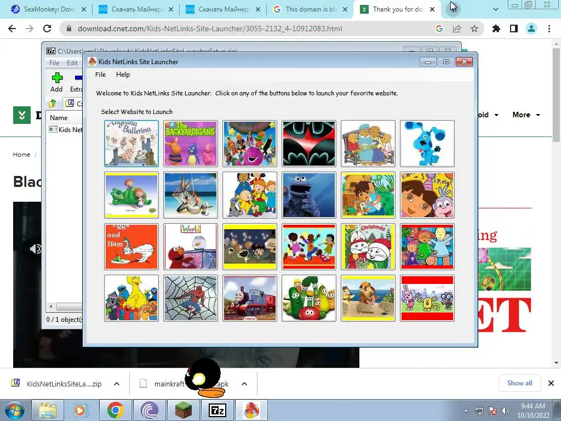Viewport: 561px width, 421px height.
Task: Launch the Thomas the Tank Engine tile
Action: click(250, 298)
